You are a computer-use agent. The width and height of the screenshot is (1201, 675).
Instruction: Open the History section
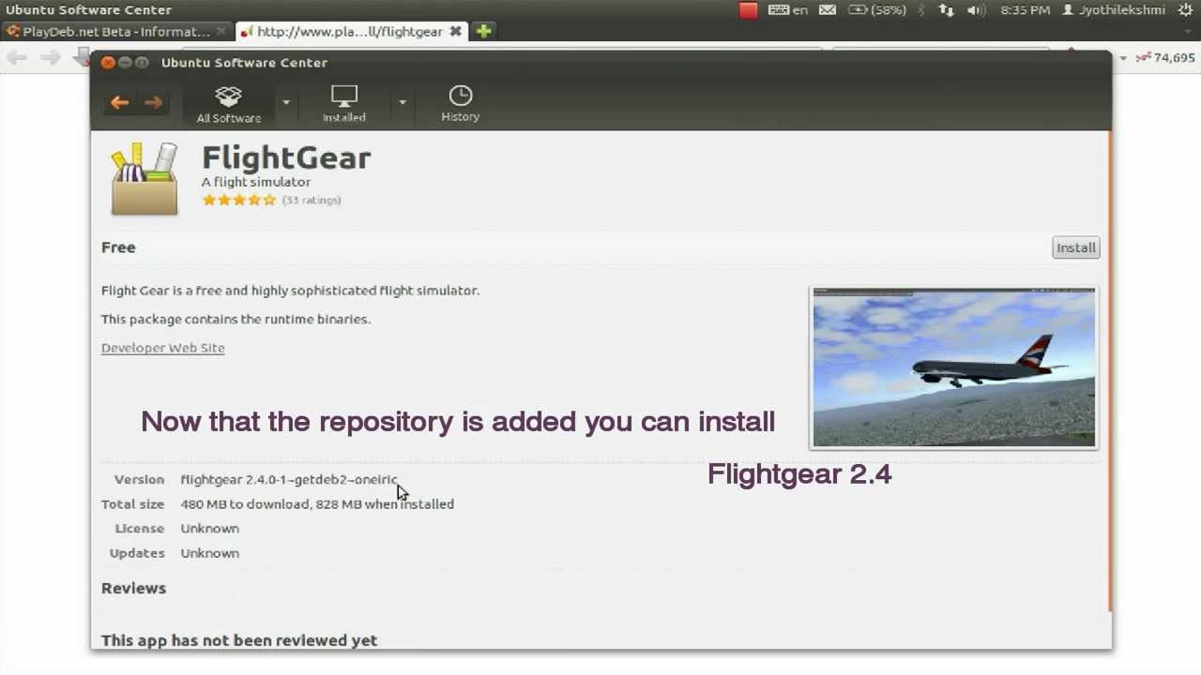click(460, 104)
